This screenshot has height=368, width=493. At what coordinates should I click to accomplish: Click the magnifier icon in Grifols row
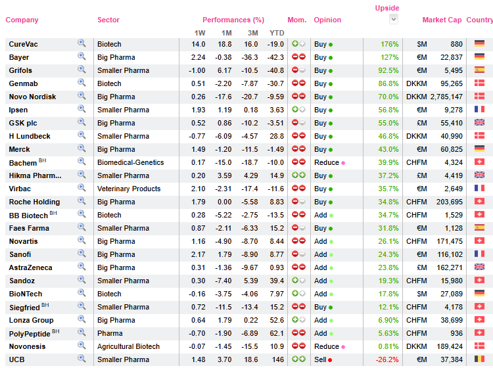82,70
